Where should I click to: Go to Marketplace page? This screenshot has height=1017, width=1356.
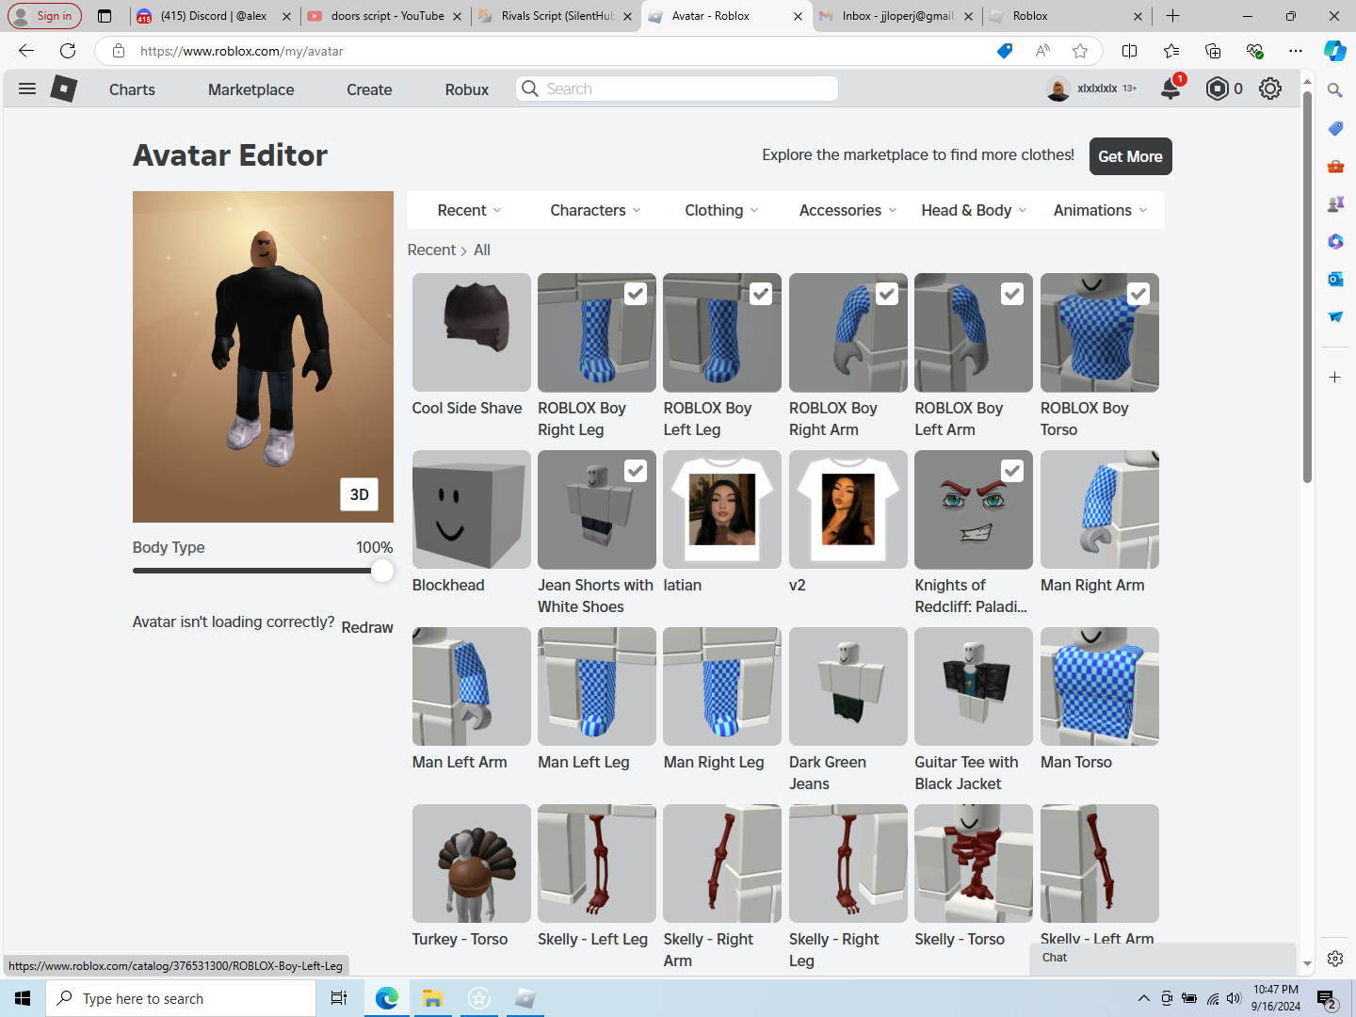point(251,89)
